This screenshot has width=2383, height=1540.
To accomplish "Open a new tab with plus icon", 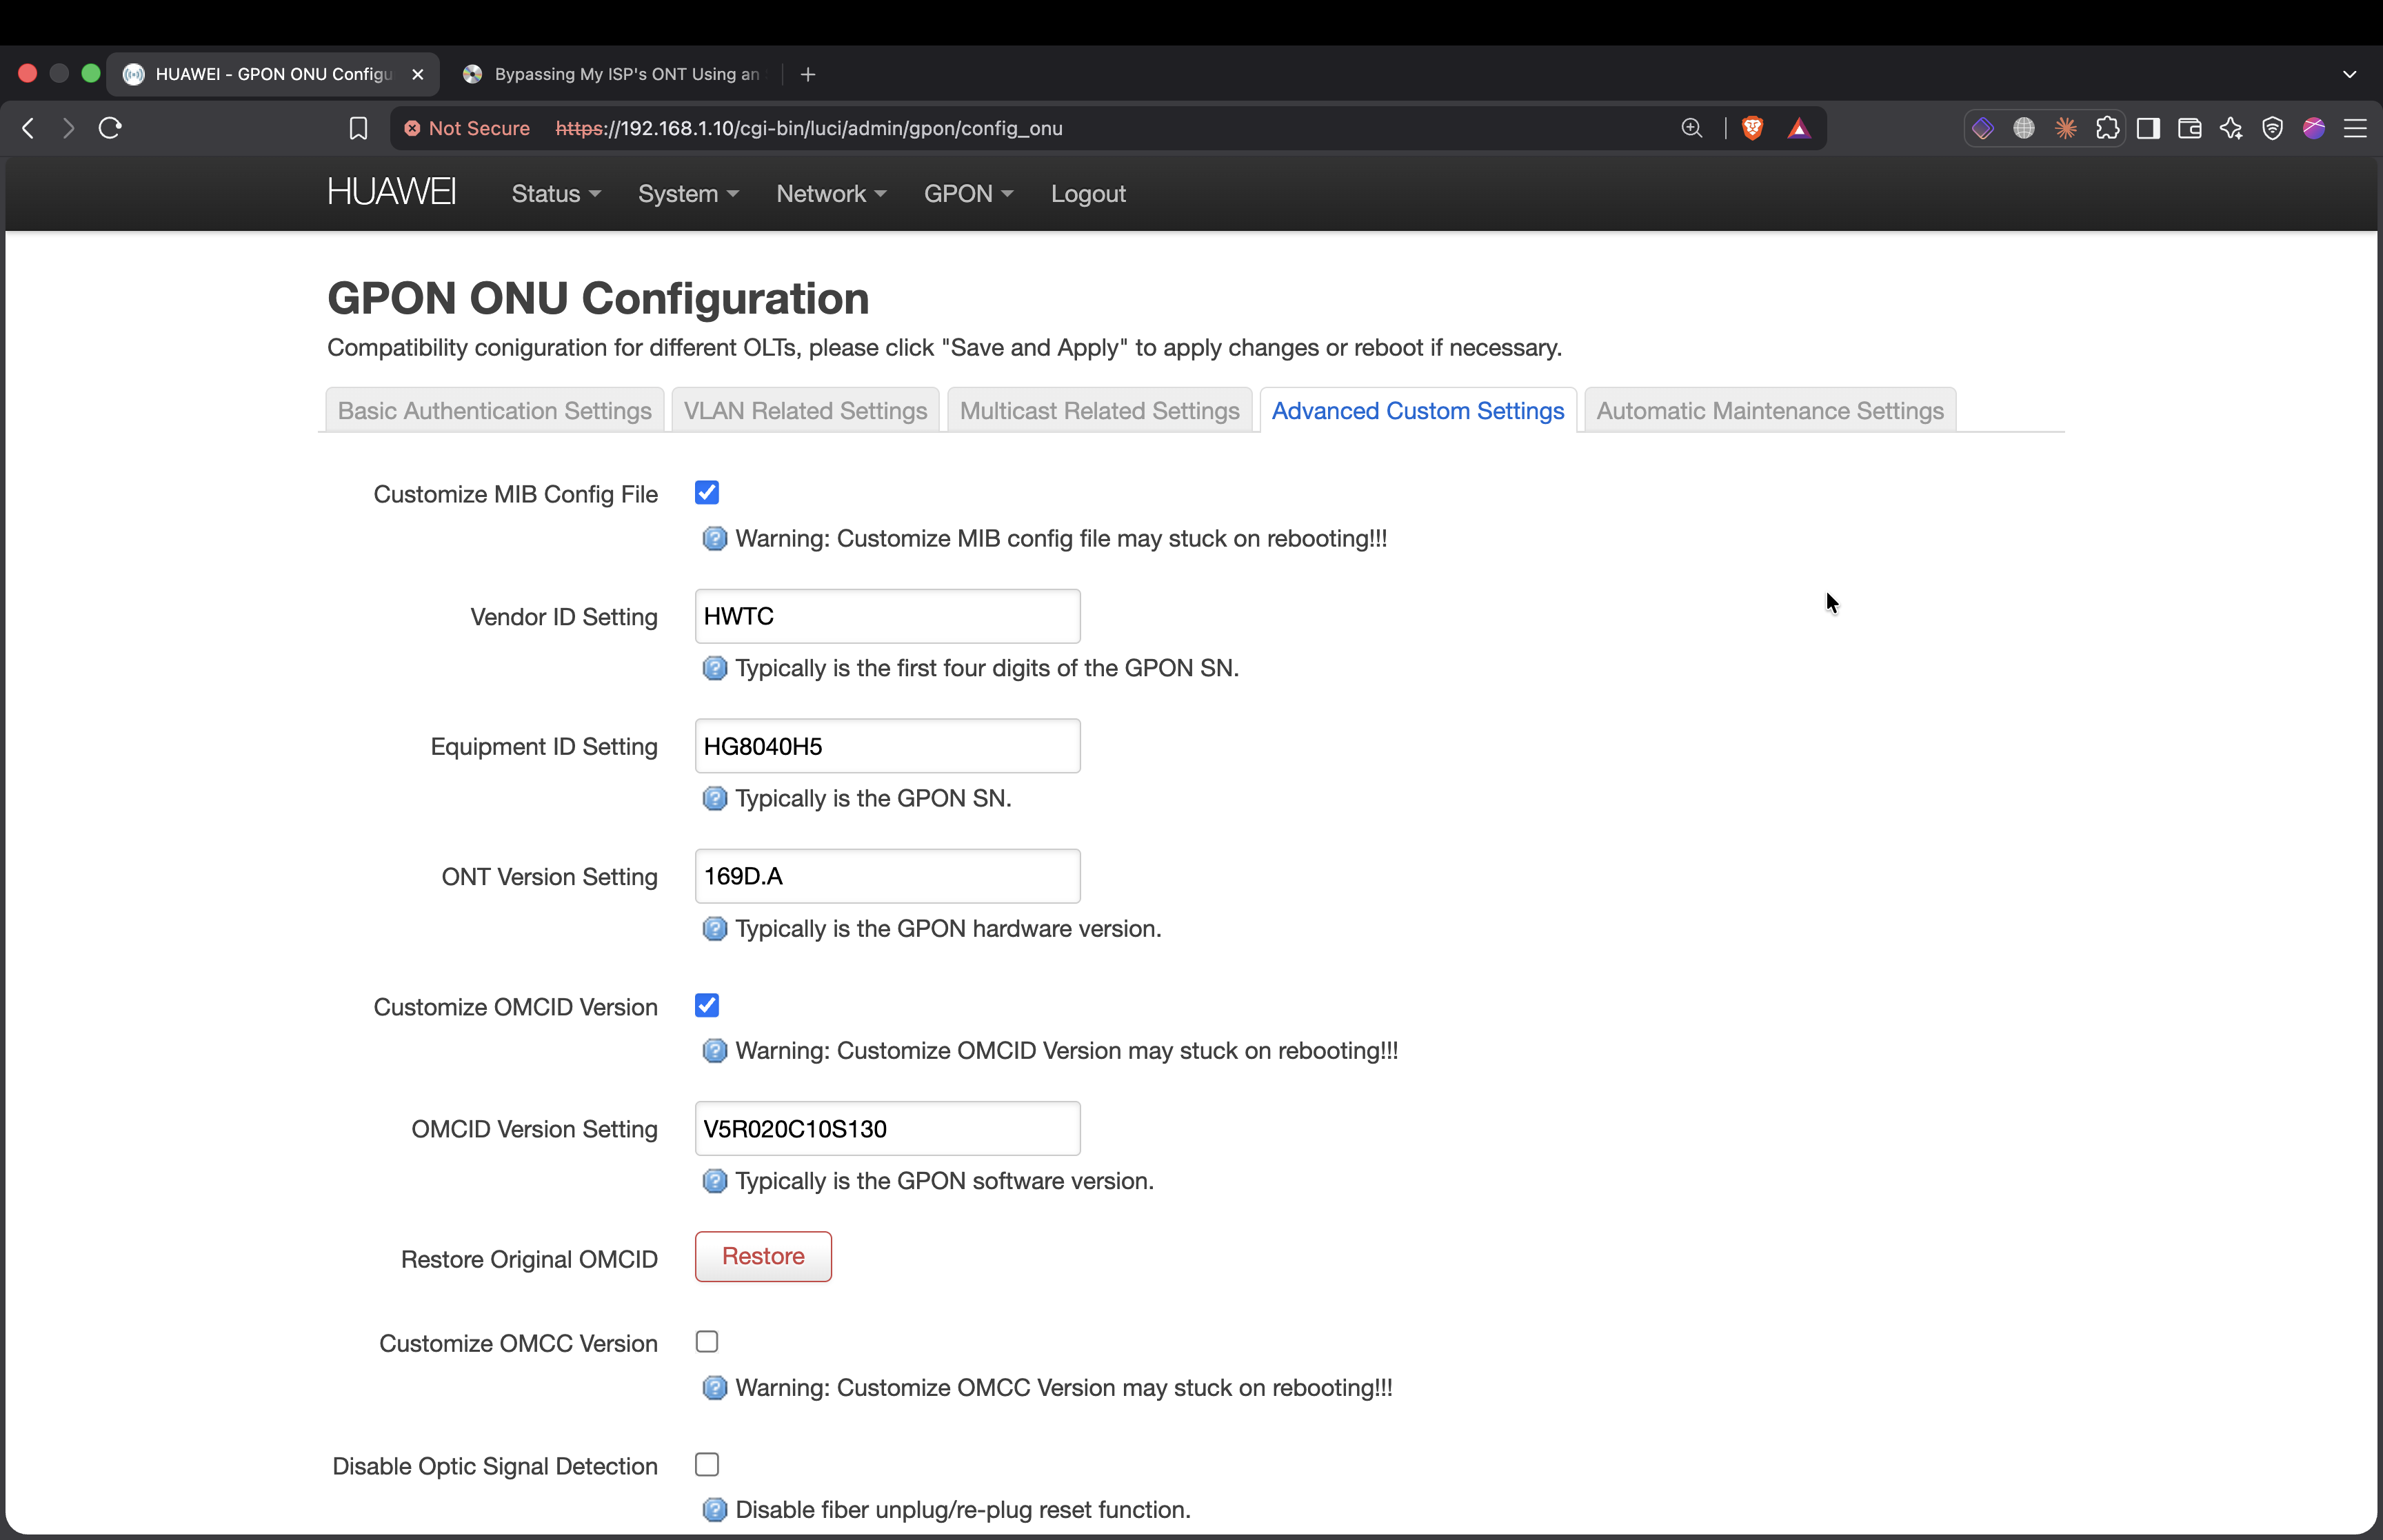I will [x=808, y=74].
